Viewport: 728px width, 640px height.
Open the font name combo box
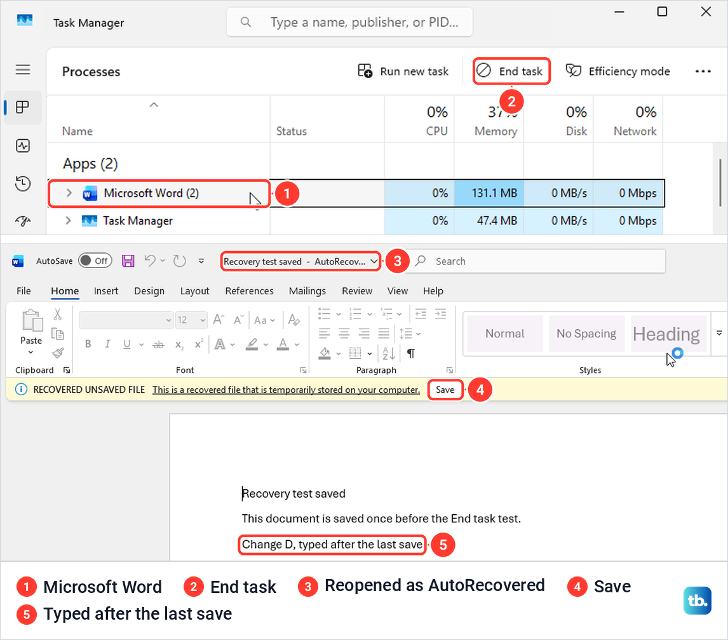[x=126, y=320]
